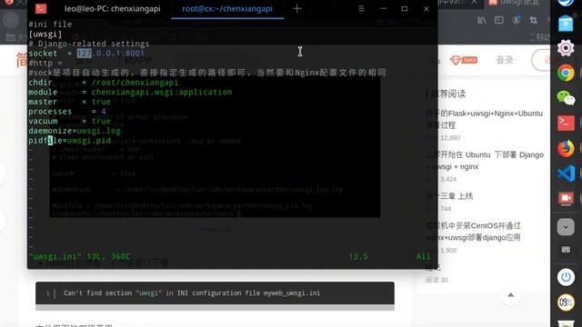Open WeChat from the dock

(x=566, y=98)
